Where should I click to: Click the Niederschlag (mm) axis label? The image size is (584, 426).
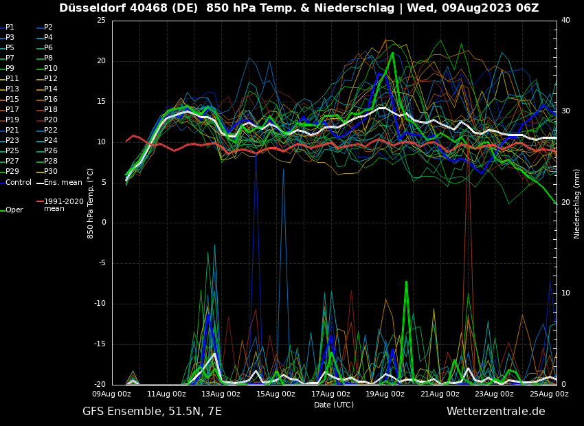(x=577, y=203)
